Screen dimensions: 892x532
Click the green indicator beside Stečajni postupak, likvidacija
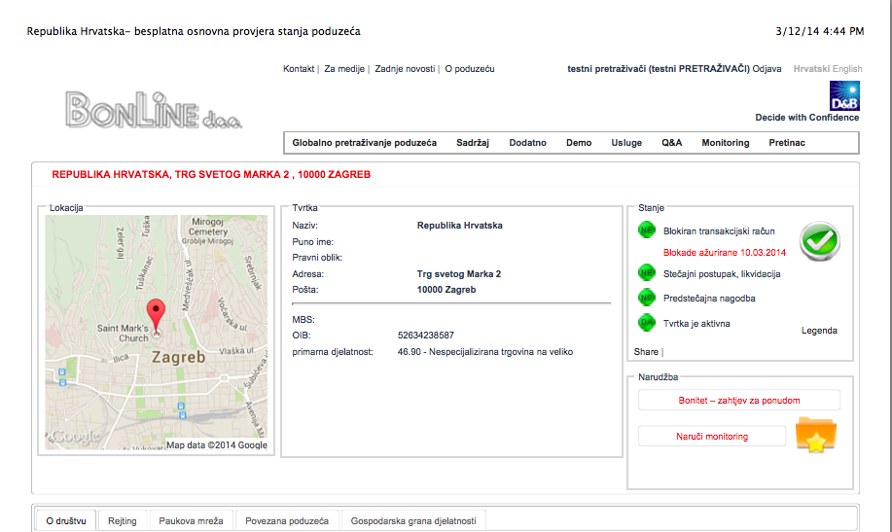coord(647,273)
